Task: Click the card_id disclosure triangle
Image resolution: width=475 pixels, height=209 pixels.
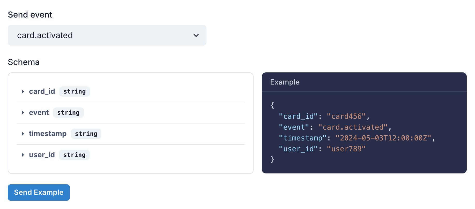Action: [23, 91]
